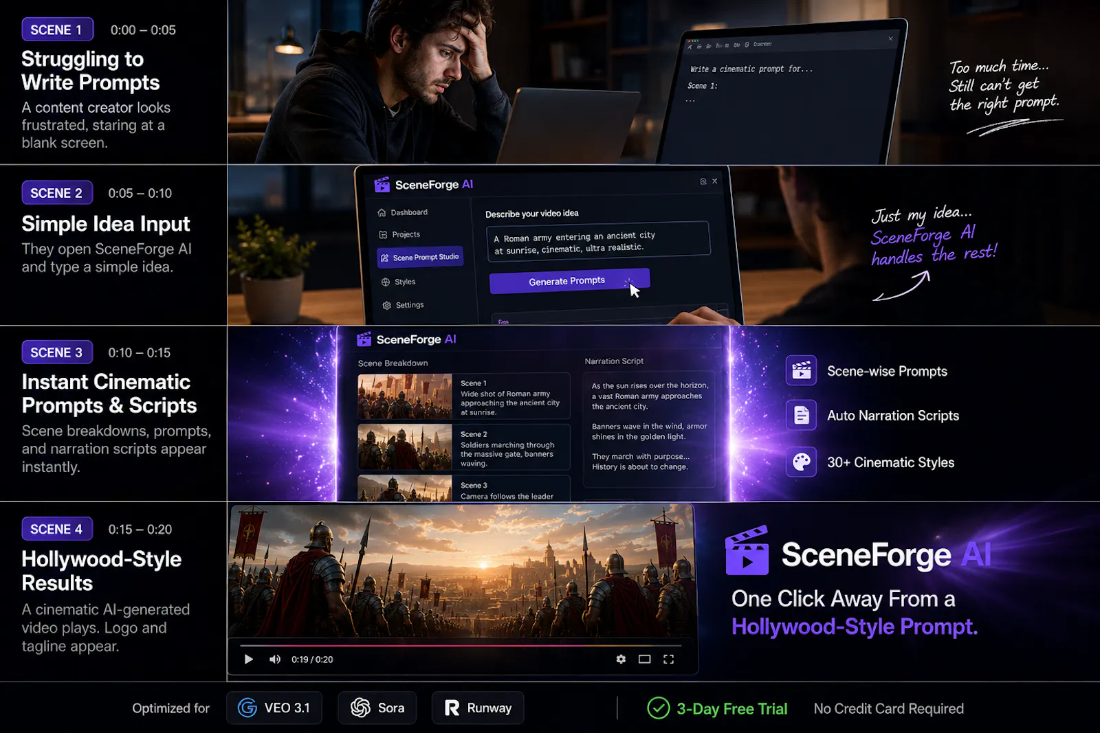Click the Scene Breakdown heading
Screen dimensions: 1100x733
click(x=393, y=363)
